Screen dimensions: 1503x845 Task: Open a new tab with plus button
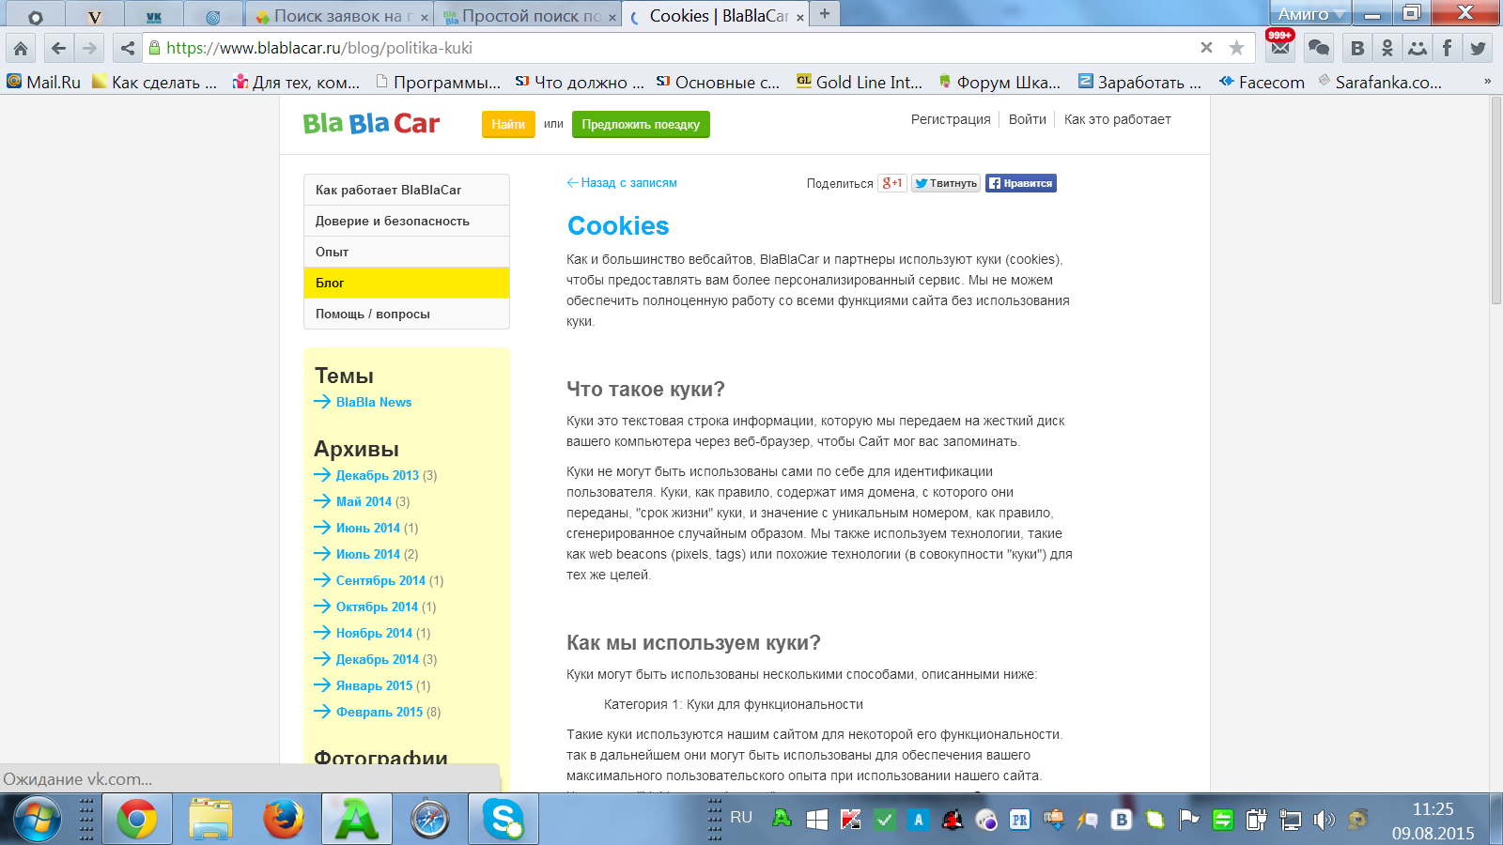click(824, 13)
